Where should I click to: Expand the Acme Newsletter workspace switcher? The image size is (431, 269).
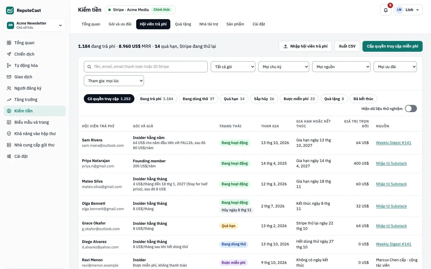pyautogui.click(x=35, y=25)
